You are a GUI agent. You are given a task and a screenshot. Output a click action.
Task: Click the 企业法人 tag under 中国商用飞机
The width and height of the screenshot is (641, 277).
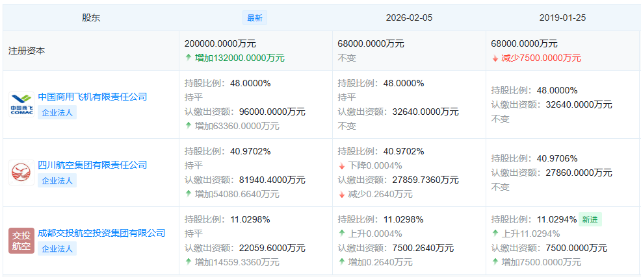(x=57, y=112)
